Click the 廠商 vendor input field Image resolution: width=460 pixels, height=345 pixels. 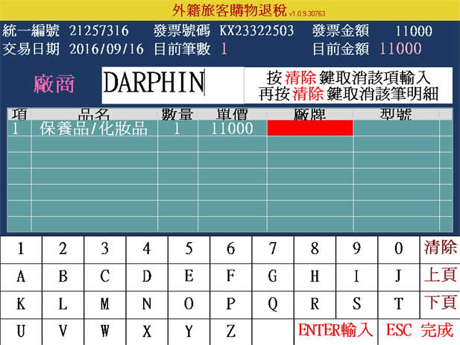point(171,83)
